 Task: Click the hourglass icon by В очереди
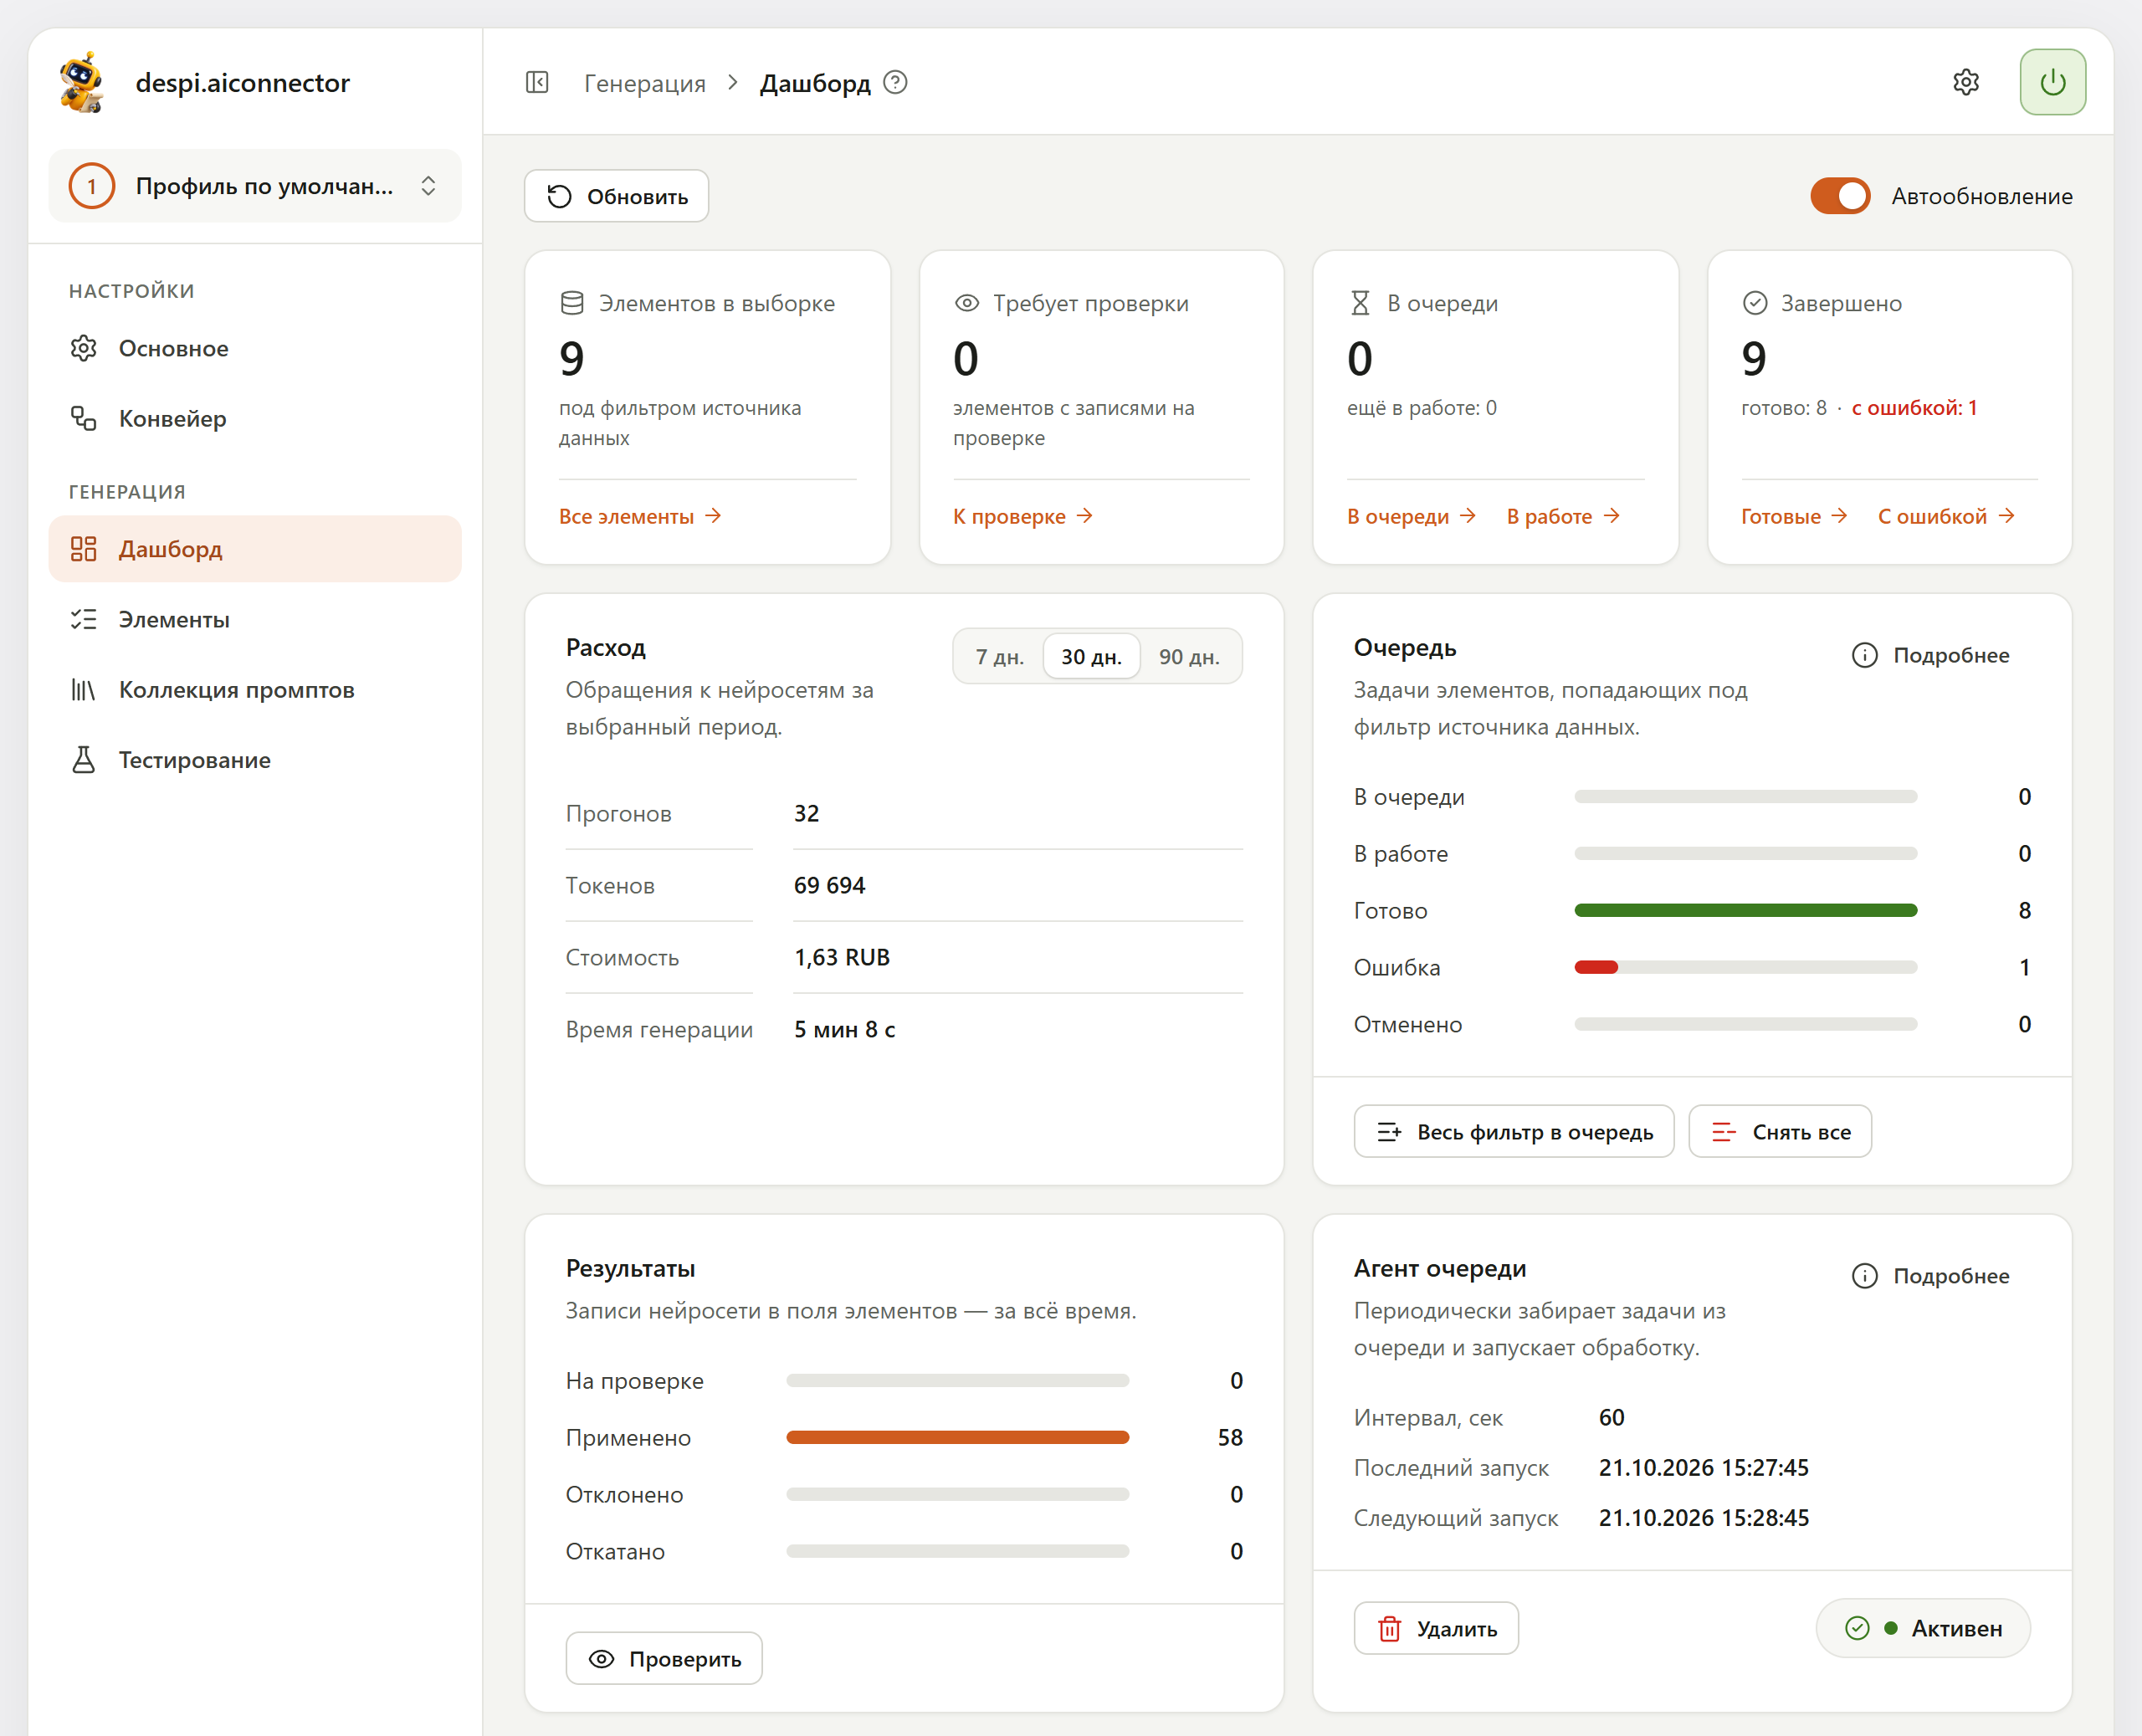(1360, 303)
